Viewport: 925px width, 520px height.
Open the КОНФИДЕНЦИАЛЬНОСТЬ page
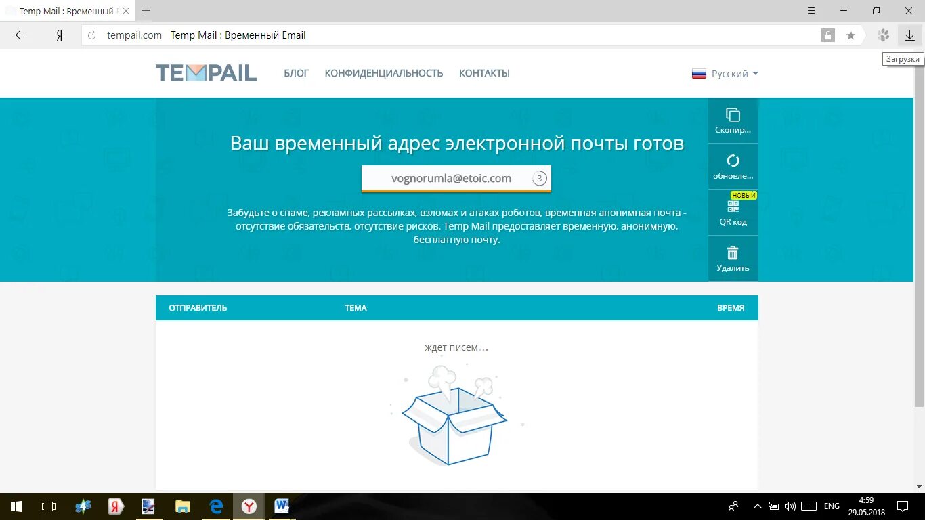coord(384,73)
